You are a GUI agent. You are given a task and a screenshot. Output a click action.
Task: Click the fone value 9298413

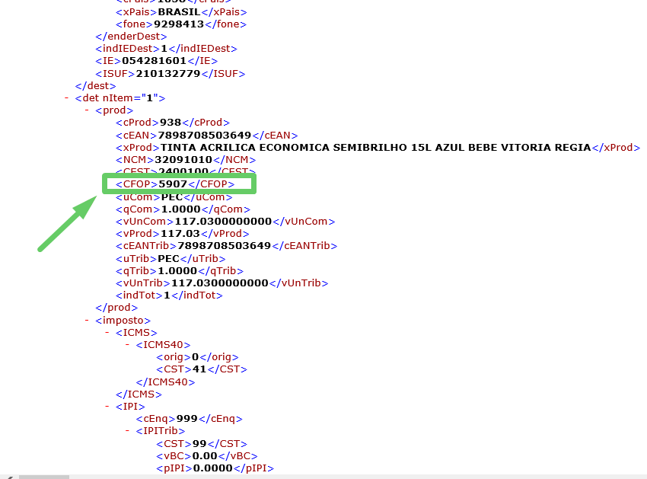[x=179, y=24]
